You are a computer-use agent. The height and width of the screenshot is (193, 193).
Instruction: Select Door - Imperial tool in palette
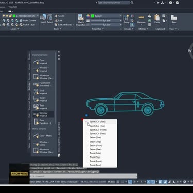pyautogui.click(x=43, y=62)
